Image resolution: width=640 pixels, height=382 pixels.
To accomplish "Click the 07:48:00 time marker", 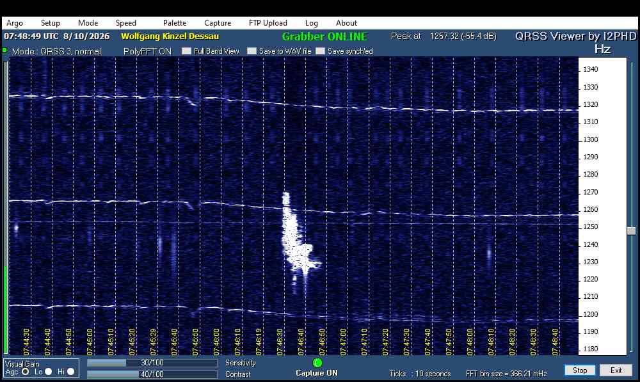I will (470, 342).
